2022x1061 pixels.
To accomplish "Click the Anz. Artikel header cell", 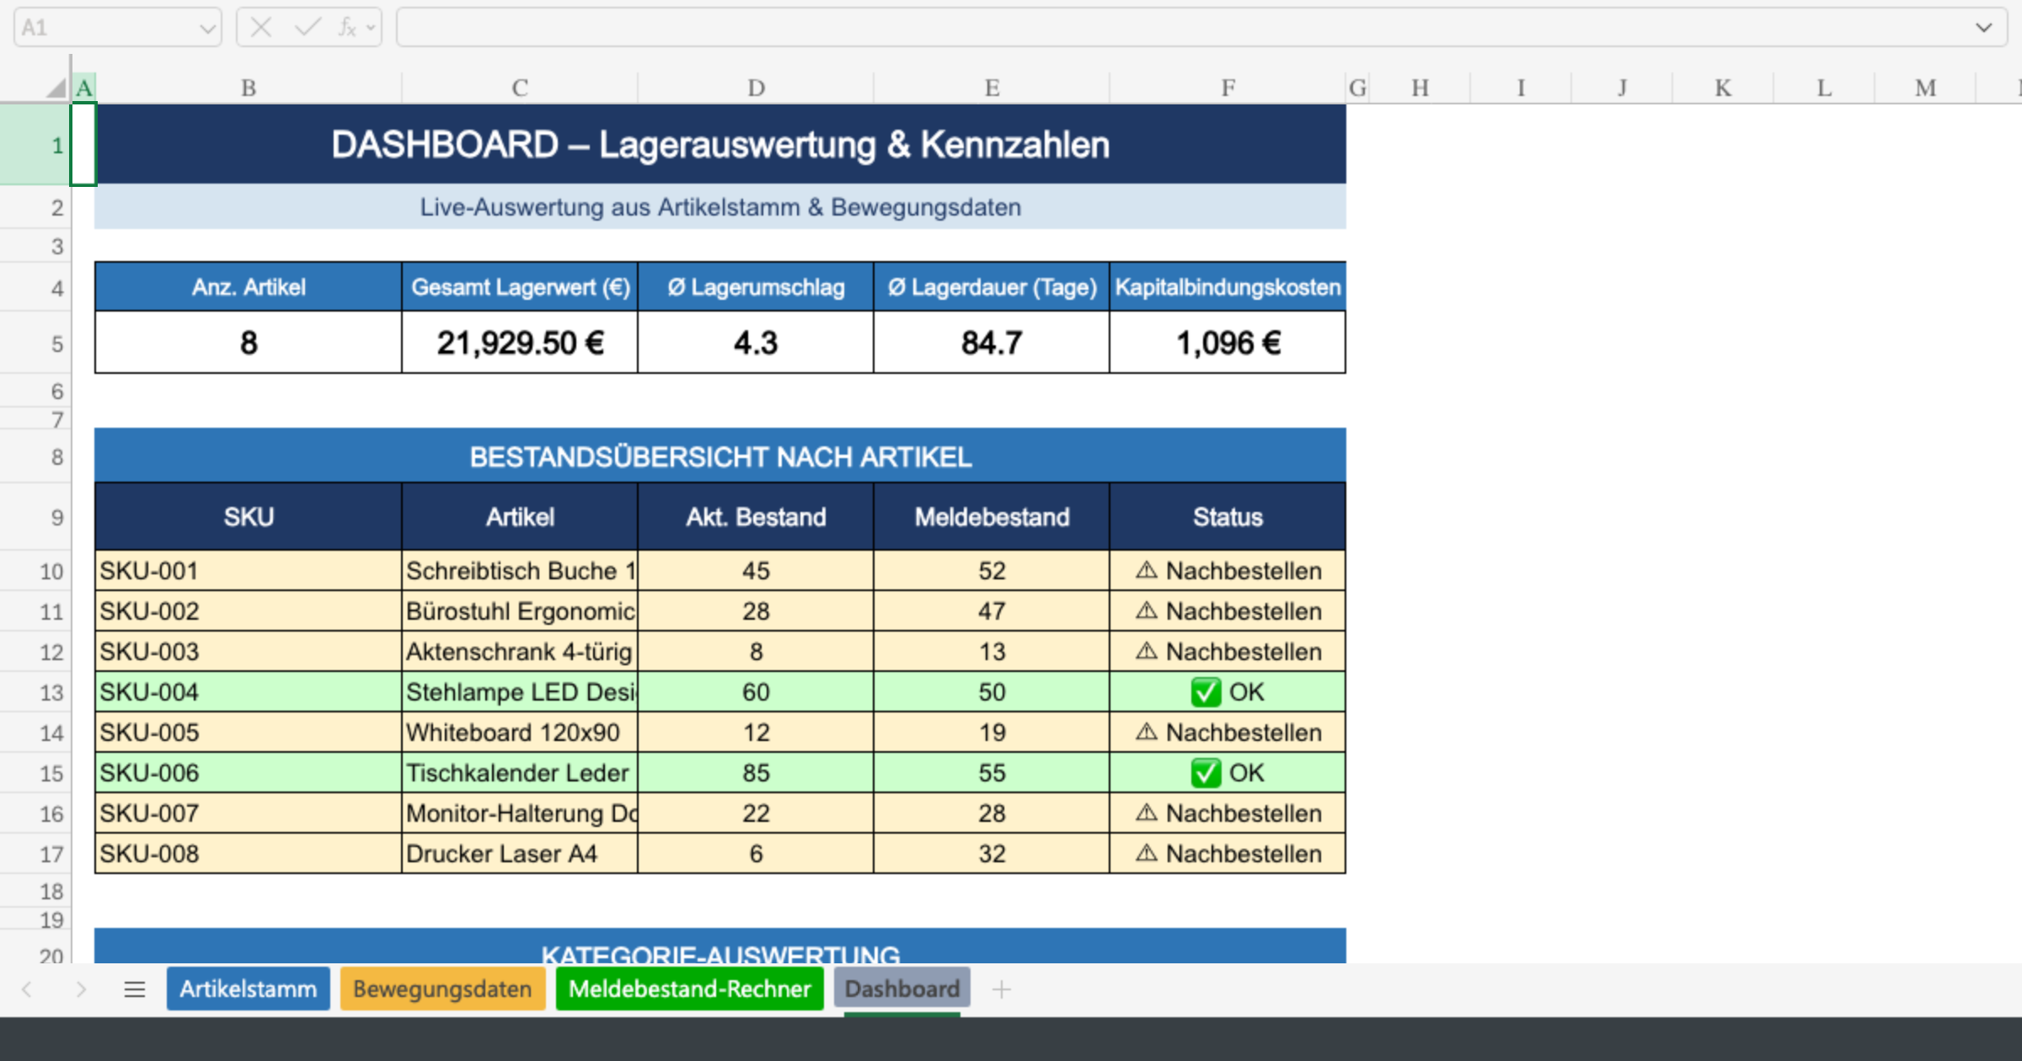I will [x=249, y=287].
